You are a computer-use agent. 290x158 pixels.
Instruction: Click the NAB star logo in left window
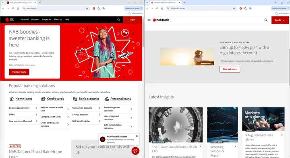(x=7, y=20)
